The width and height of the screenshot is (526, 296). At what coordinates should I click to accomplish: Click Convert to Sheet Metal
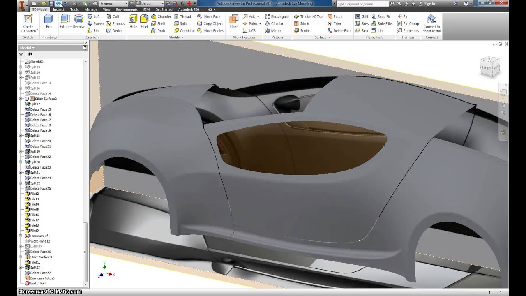coord(431,23)
